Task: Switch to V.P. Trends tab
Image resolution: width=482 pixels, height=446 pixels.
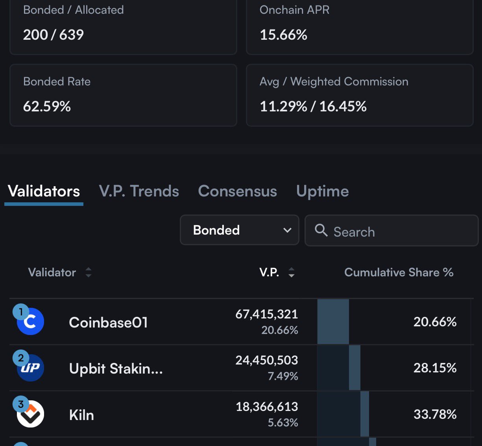Action: pos(139,191)
